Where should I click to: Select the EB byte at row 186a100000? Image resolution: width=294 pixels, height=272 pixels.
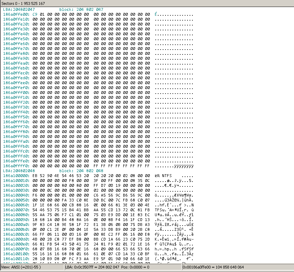35,176
